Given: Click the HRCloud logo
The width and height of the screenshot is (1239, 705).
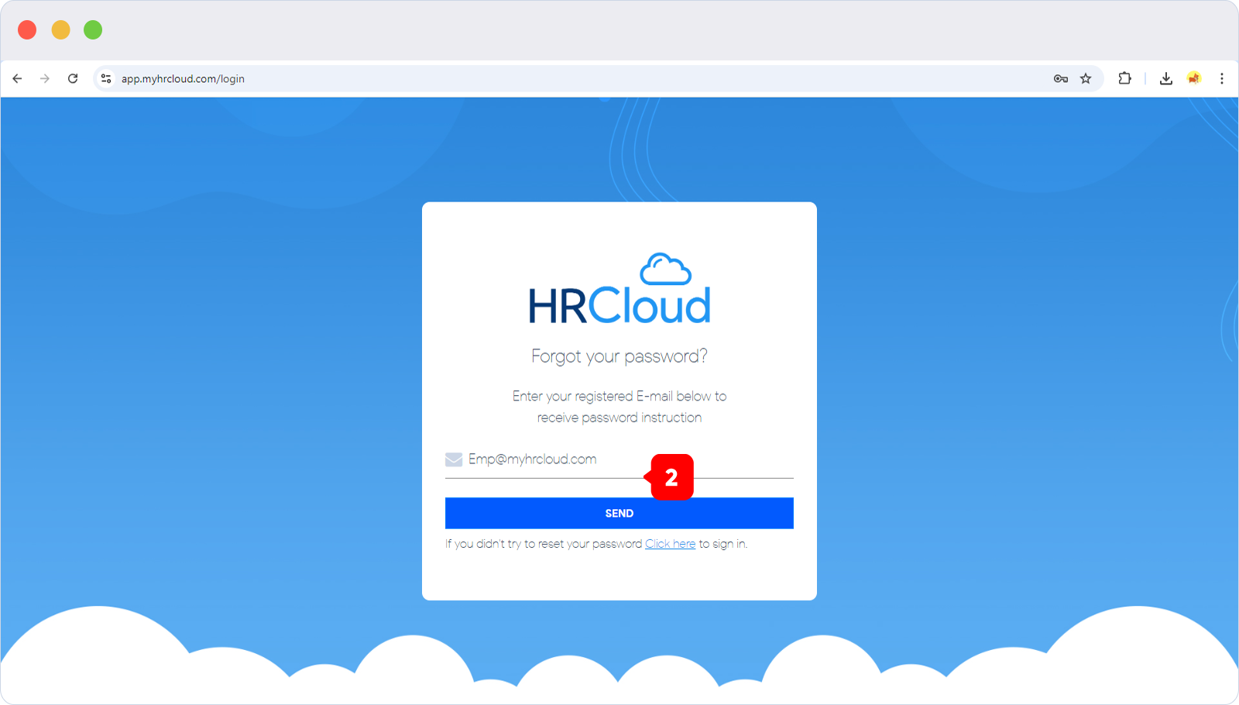Looking at the screenshot, I should pyautogui.click(x=619, y=288).
